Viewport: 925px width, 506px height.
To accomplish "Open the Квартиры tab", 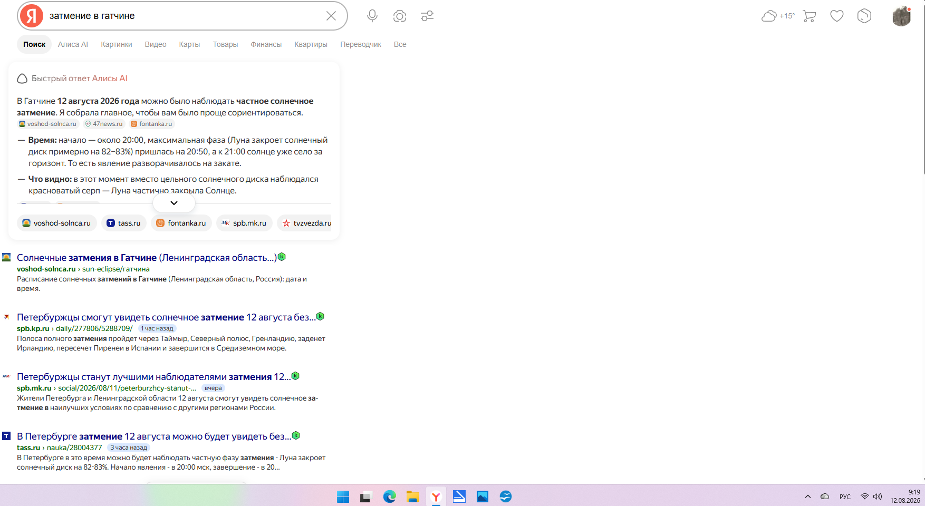I will pyautogui.click(x=311, y=44).
